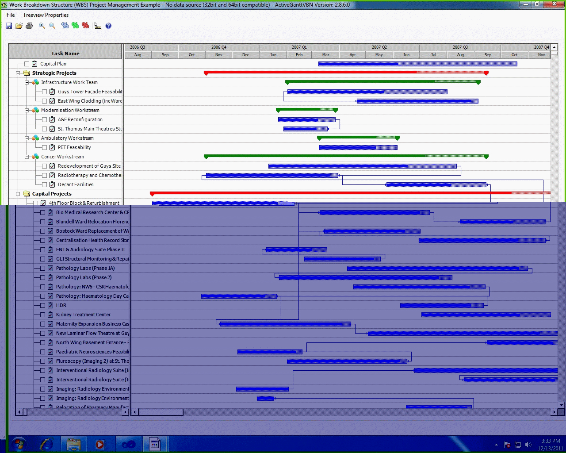Click the Task Name column header
566x453 pixels.
click(x=65, y=54)
